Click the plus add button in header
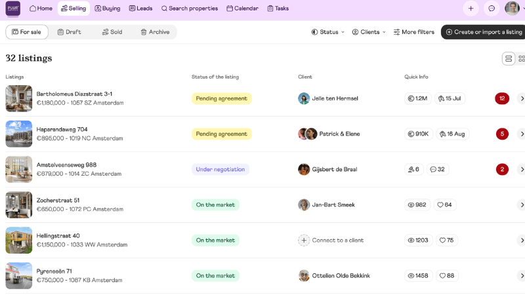 pos(471,9)
